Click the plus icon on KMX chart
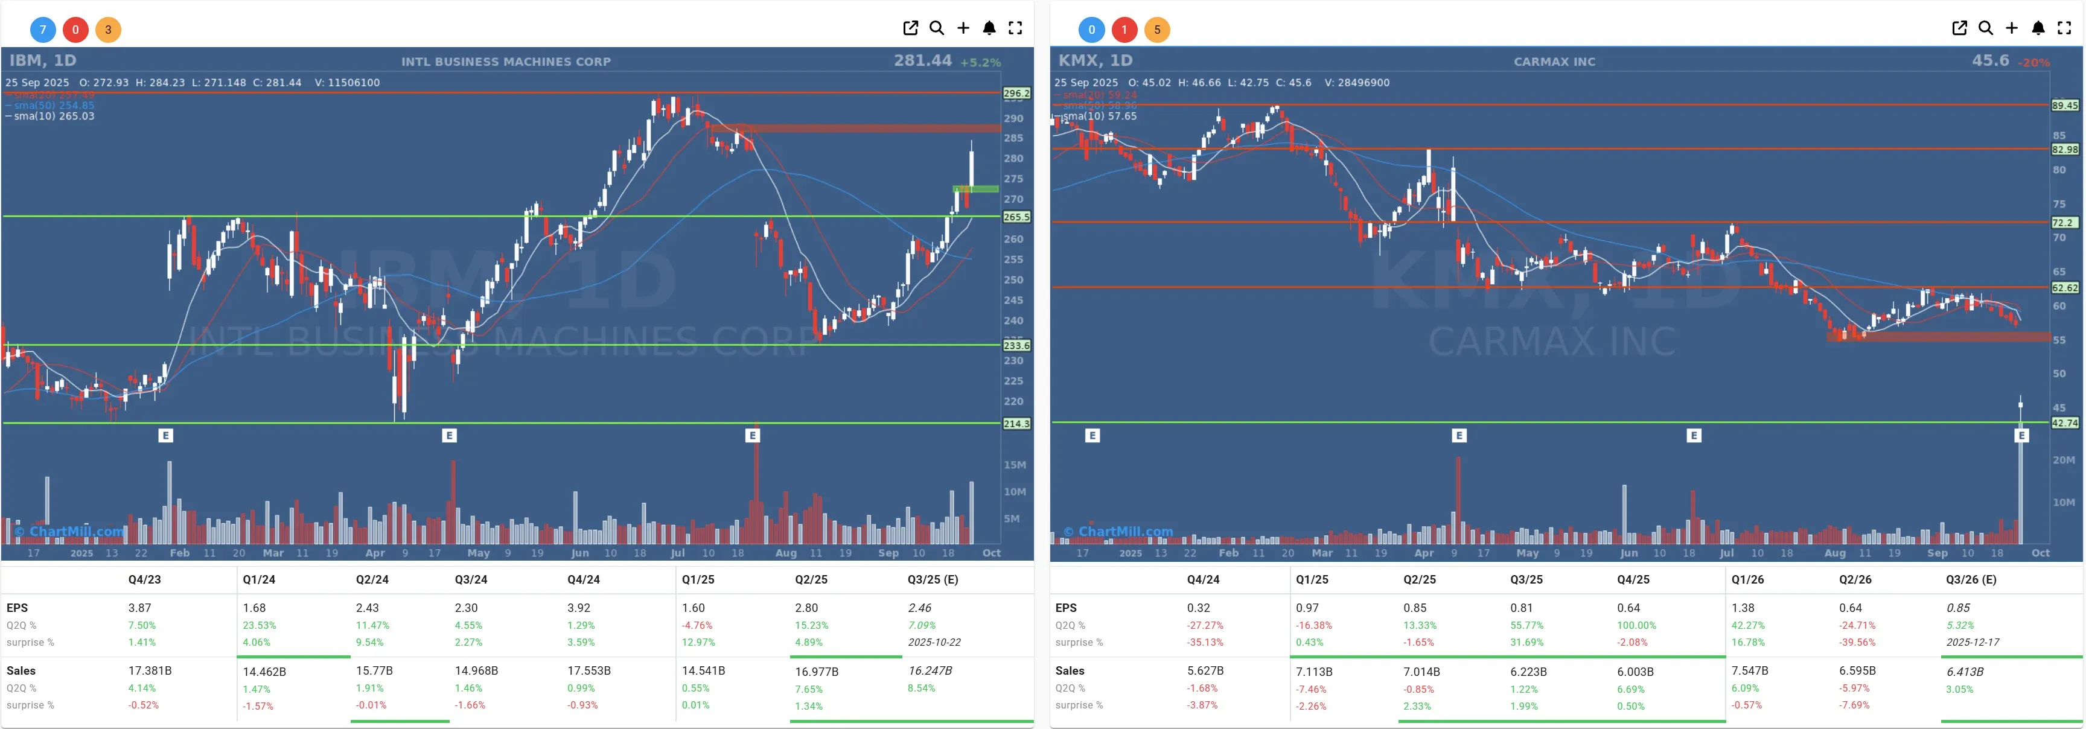Screen dimensions: 2086x729 2012,28
